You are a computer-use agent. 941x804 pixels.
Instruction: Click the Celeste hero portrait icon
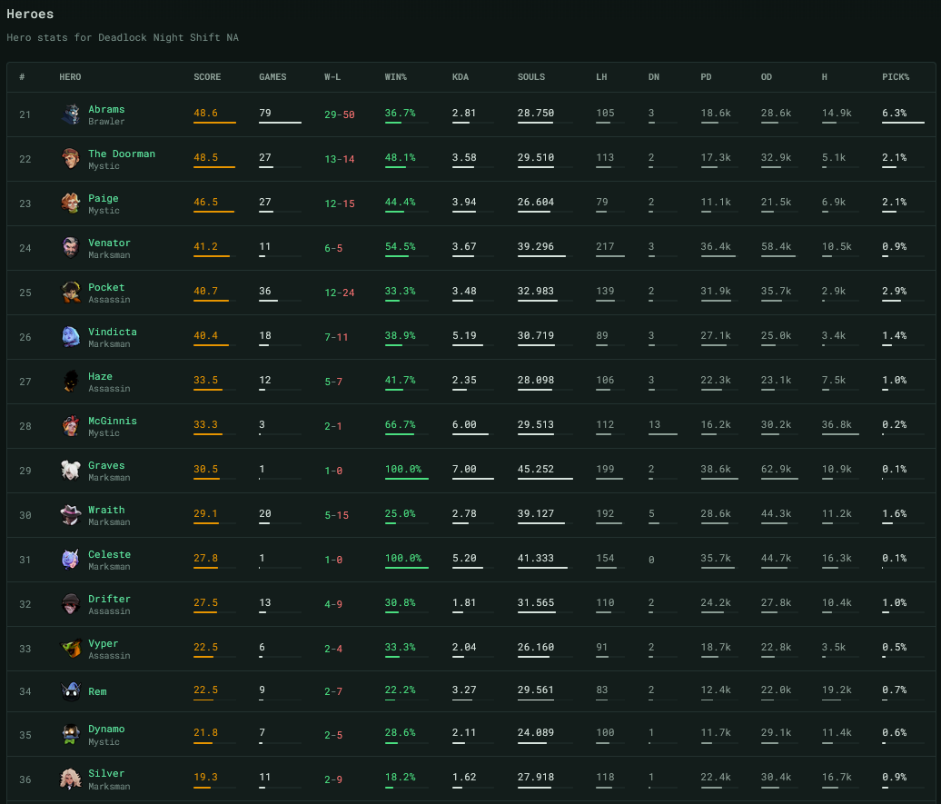(71, 559)
